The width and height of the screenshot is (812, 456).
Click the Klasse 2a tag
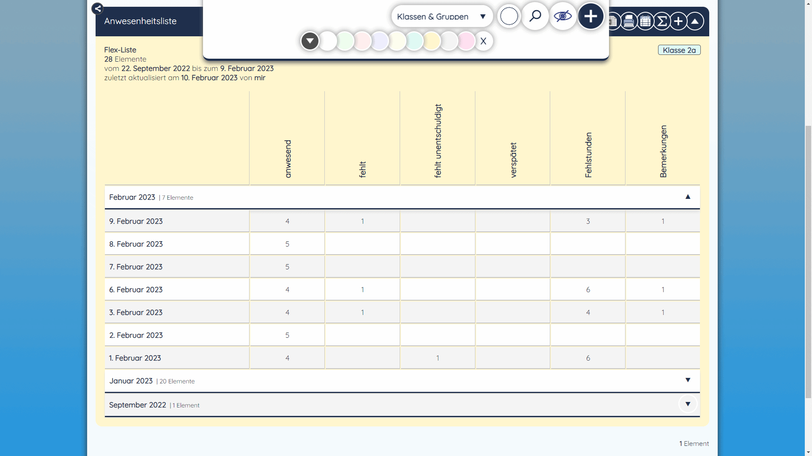coord(679,50)
